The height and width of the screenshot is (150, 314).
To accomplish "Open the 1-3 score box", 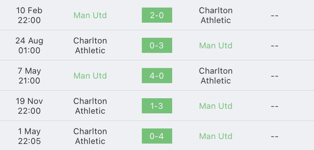I will (x=157, y=106).
